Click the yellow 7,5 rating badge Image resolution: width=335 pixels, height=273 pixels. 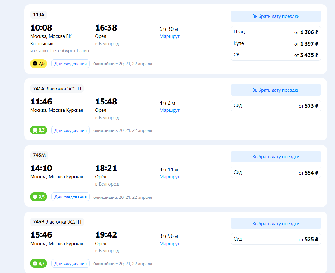[x=39, y=63]
